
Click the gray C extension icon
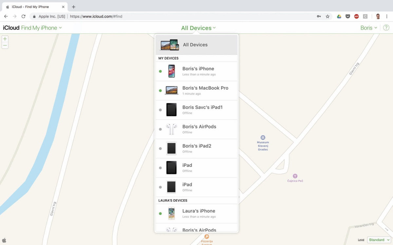(x=365, y=16)
